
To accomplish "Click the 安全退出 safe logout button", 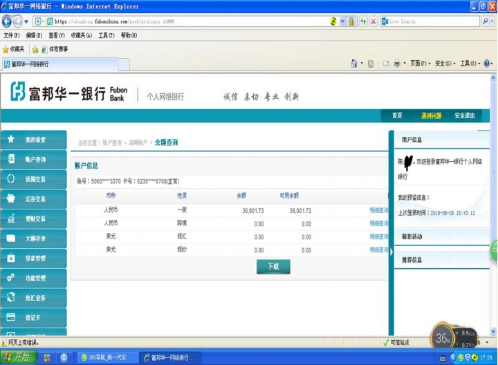I will [x=464, y=115].
